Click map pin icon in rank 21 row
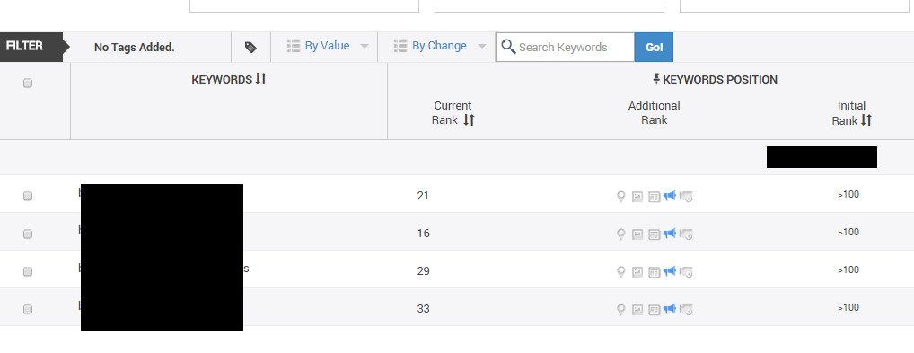This screenshot has width=914, height=353. [620, 197]
